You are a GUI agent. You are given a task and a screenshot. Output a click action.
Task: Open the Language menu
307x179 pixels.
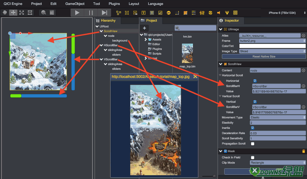[156, 4]
